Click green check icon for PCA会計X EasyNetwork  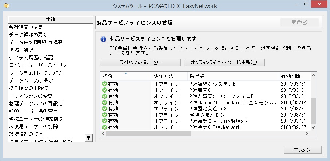click(105, 127)
